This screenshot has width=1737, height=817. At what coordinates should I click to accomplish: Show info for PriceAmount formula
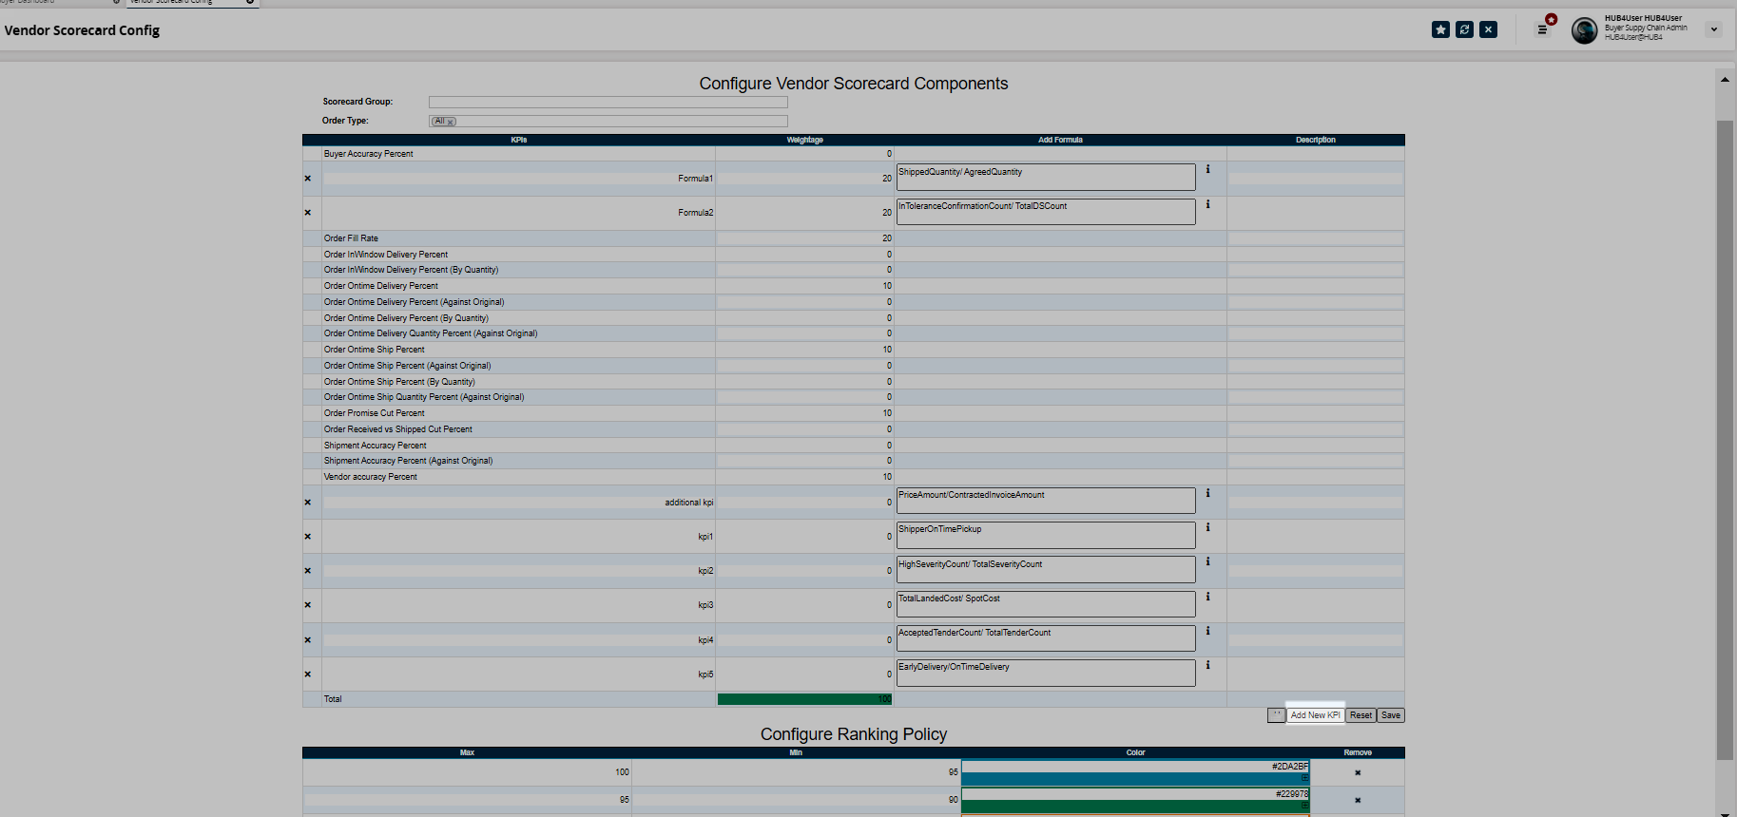[1207, 493]
